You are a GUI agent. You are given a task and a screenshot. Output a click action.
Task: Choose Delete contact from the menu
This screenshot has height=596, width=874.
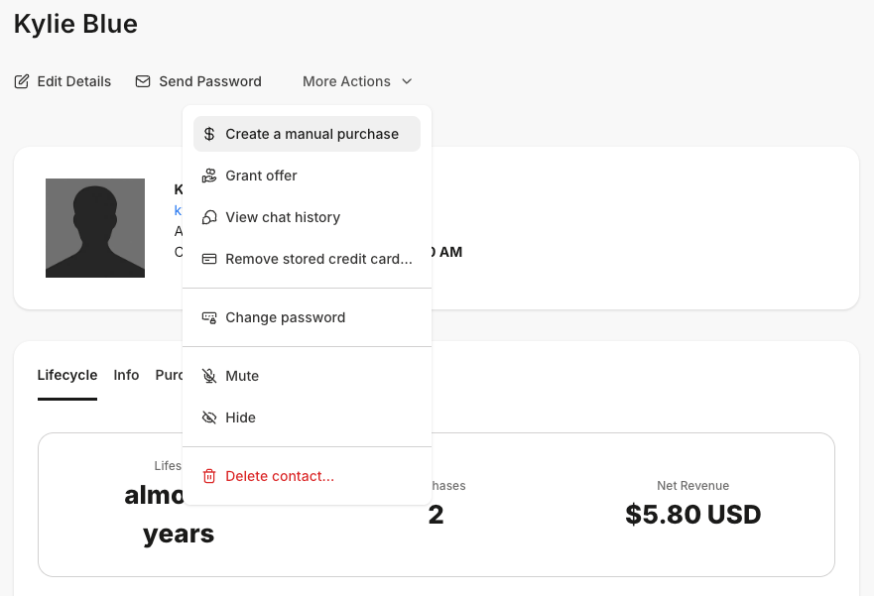pos(307,476)
